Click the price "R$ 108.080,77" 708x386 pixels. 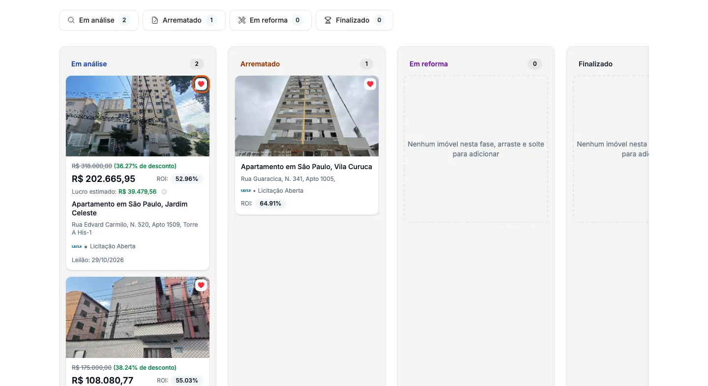tap(103, 381)
